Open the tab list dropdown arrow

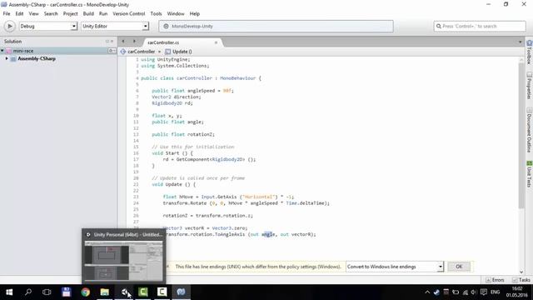520,42
